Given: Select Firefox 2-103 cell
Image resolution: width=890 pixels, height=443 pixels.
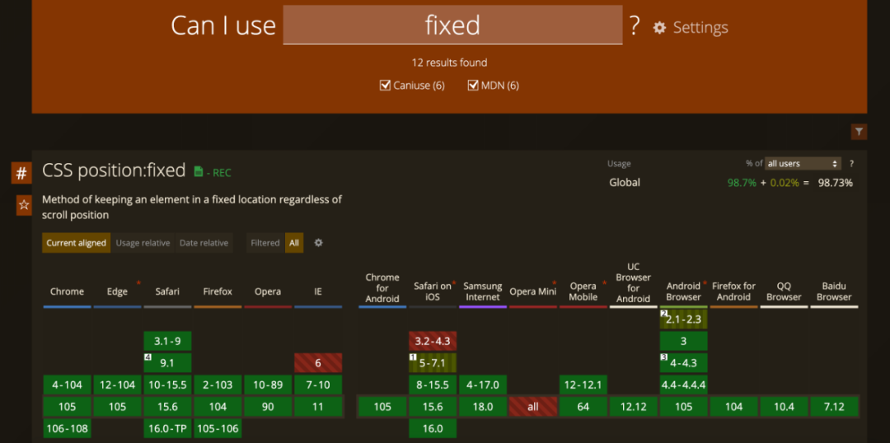Looking at the screenshot, I should click(218, 385).
